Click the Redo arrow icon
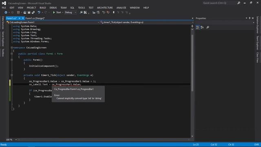261x147 pixels. [x=46, y=13]
